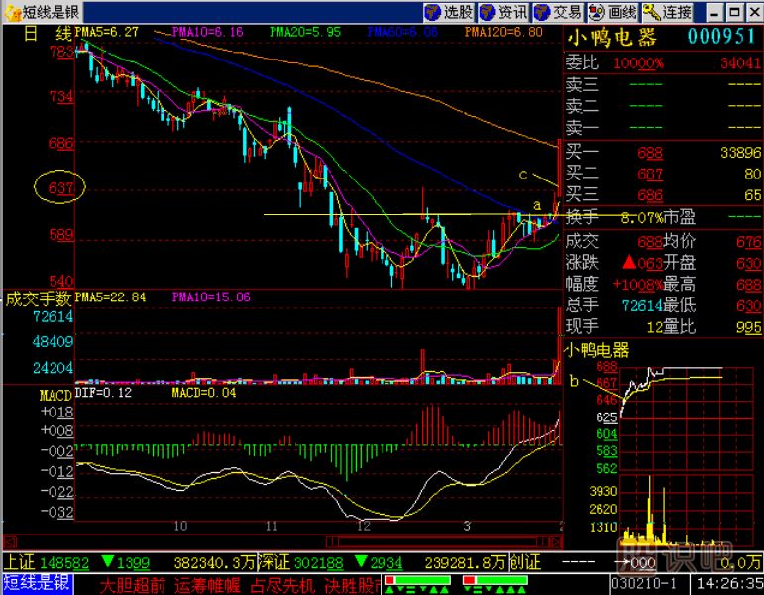Image resolution: width=764 pixels, height=595 pixels.
Task: Click the 连接 connect key icon
Action: pyautogui.click(x=667, y=12)
